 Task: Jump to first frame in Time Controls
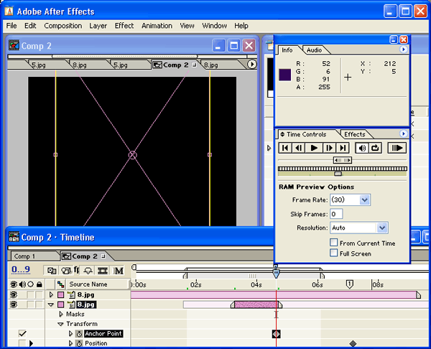[x=285, y=148]
